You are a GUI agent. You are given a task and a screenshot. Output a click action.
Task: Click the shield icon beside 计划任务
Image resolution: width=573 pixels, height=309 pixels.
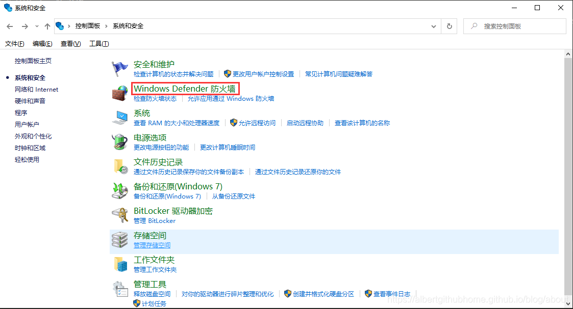pyautogui.click(x=137, y=303)
